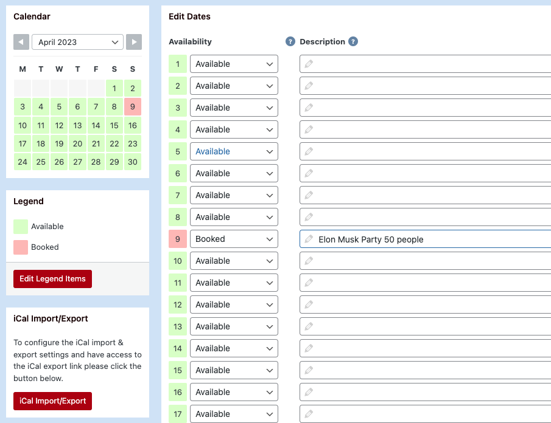Screen dimensions: 551x423
Task: Focus the description field for day 11
Action: tap(425, 283)
